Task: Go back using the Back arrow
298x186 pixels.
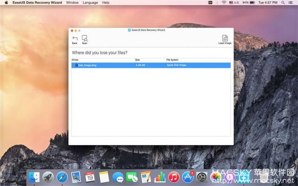Action: (74, 40)
